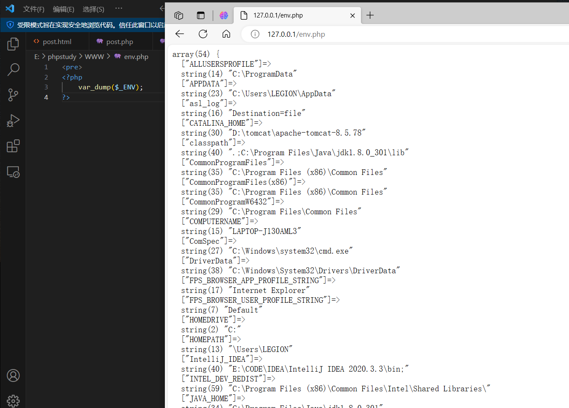The image size is (569, 408).
Task: Click the phpstudy breadcrumb segment
Action: tap(62, 56)
